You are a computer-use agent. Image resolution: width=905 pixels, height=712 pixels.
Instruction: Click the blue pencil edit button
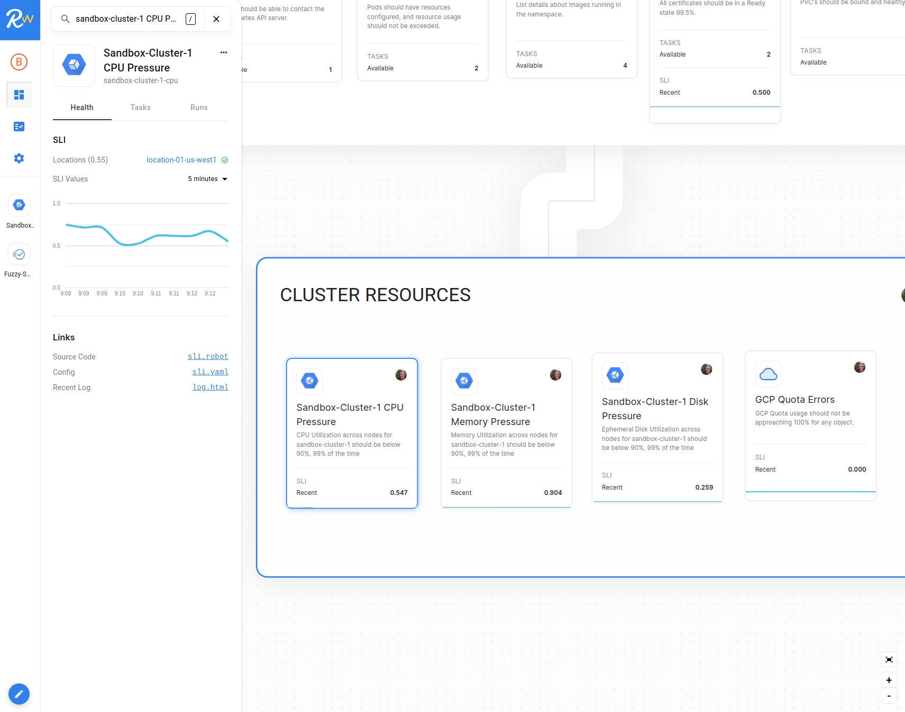[19, 694]
